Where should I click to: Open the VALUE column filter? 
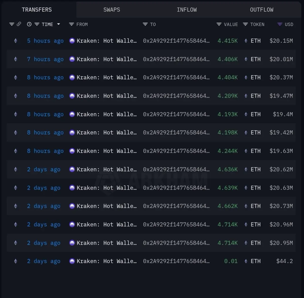click(x=219, y=24)
